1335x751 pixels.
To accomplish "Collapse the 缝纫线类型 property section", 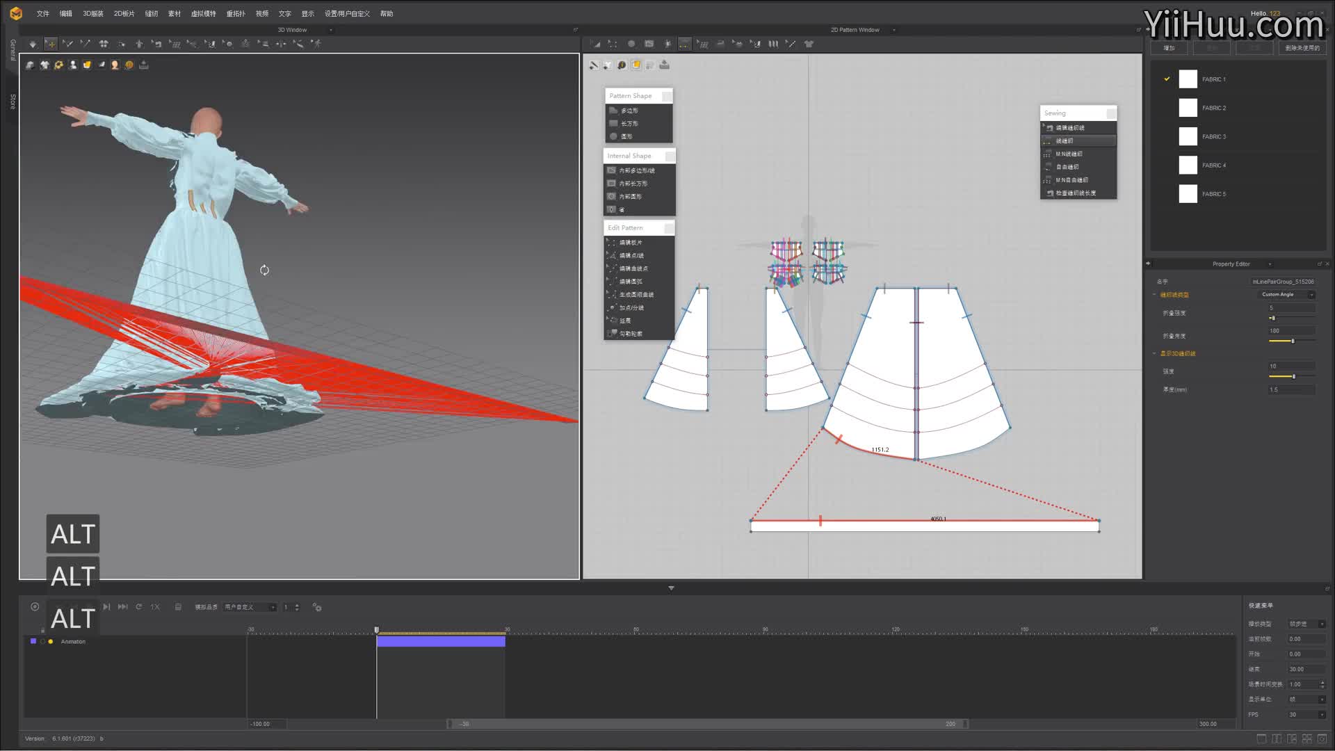I will click(1155, 295).
